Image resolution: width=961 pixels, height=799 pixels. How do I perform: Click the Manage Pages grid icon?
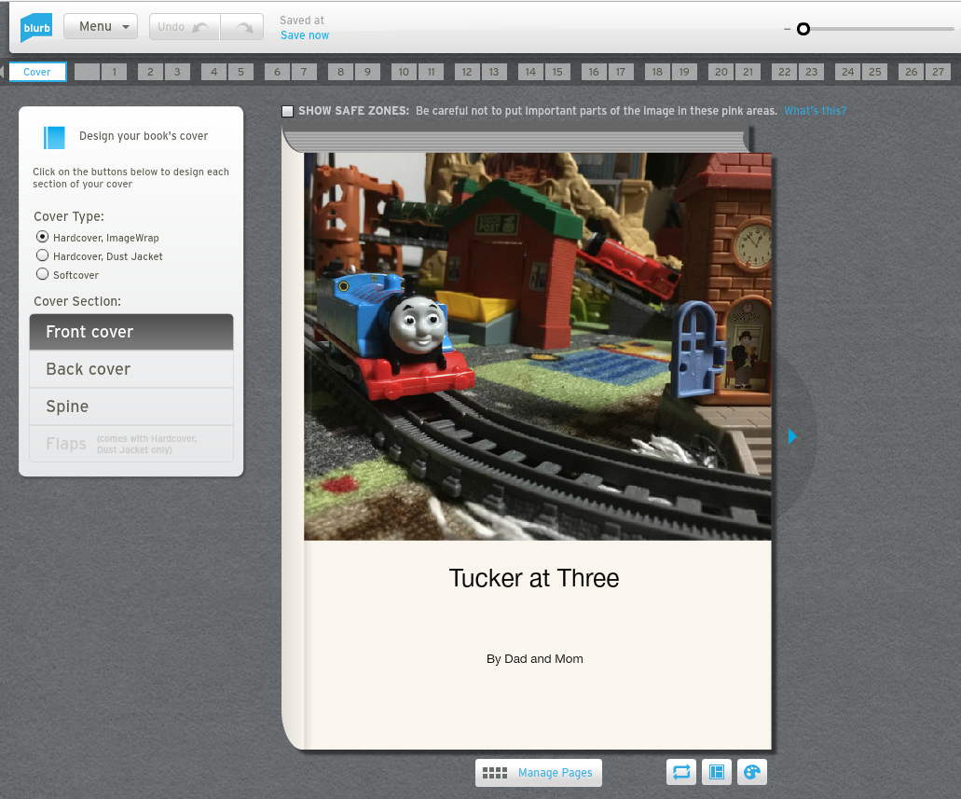coord(495,773)
